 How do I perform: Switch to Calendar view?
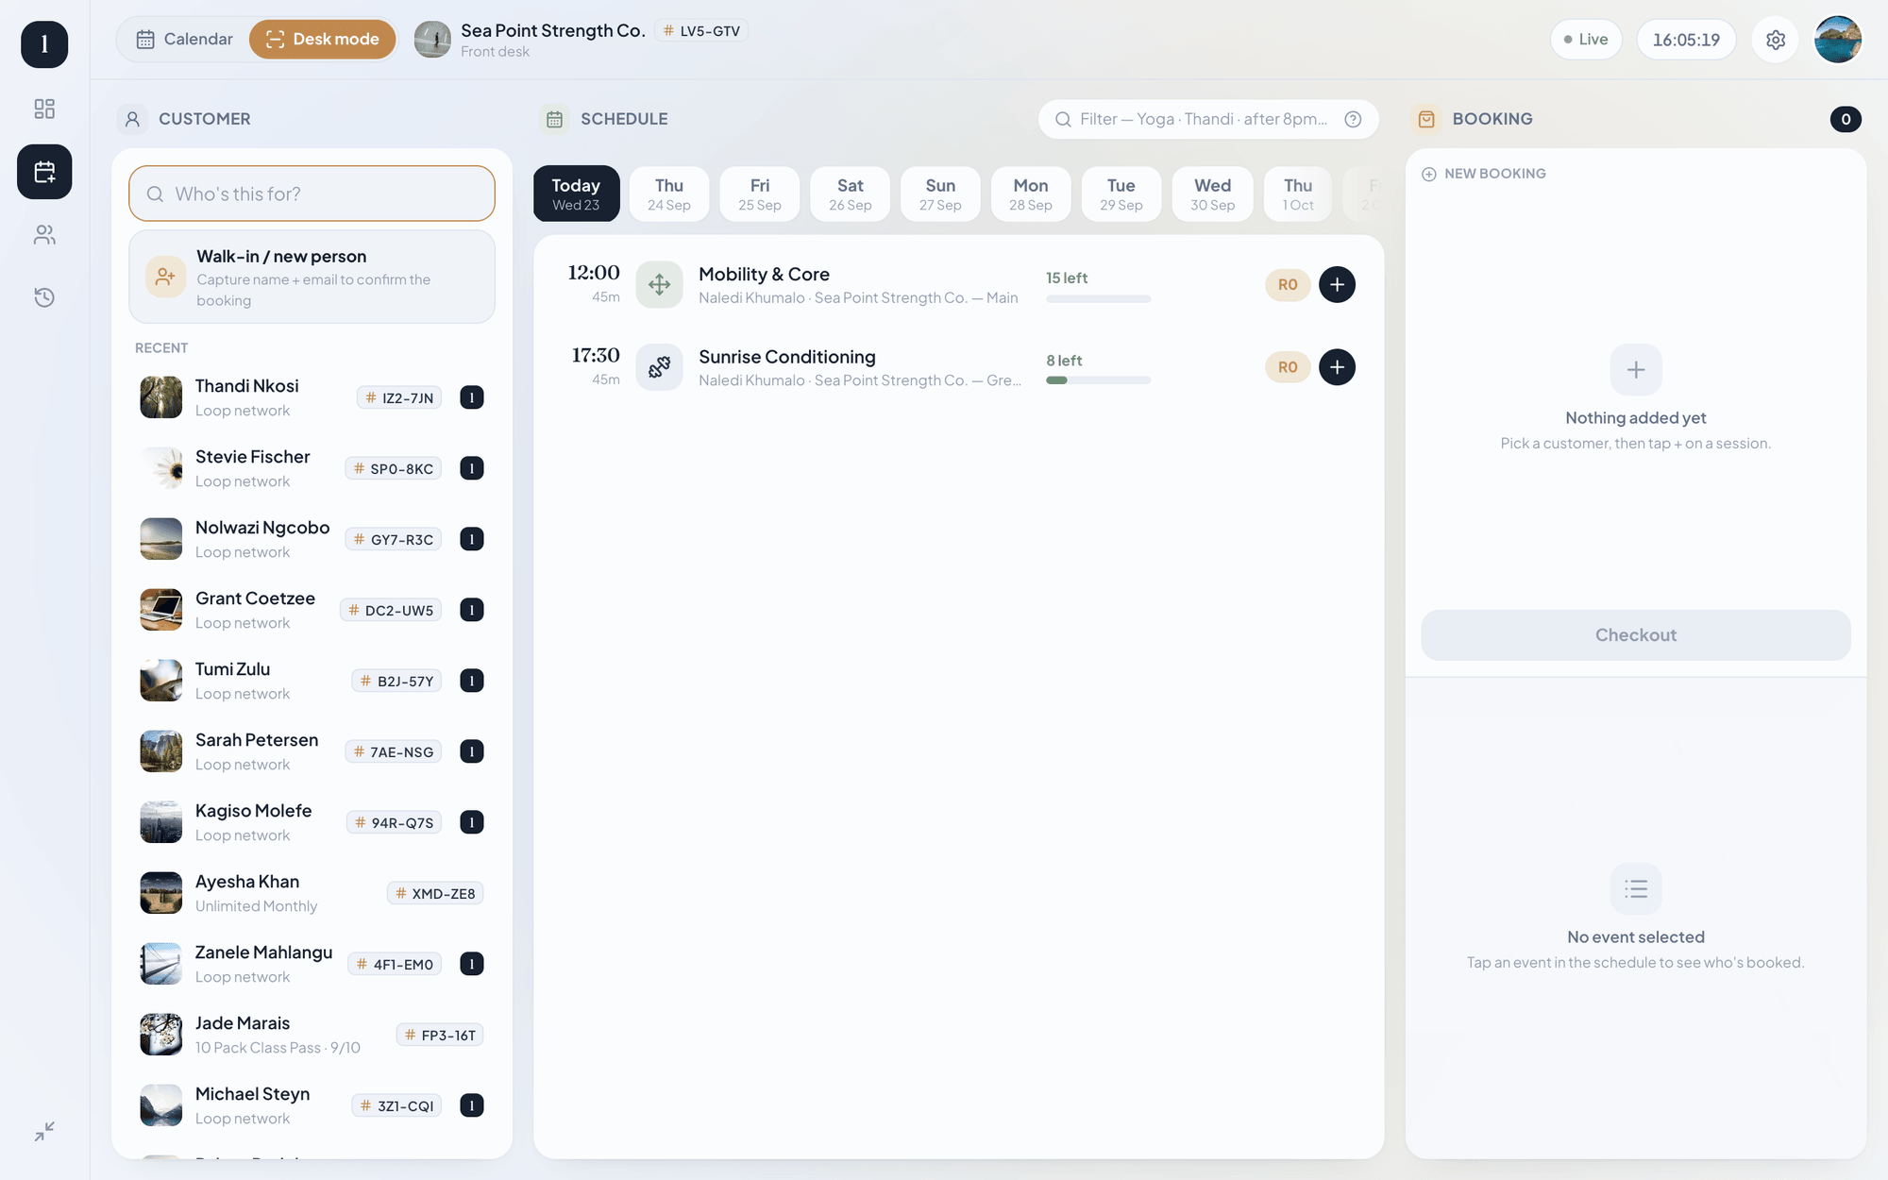click(185, 39)
